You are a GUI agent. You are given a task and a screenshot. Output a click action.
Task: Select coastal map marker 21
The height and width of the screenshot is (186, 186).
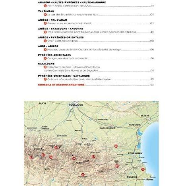click(143, 169)
